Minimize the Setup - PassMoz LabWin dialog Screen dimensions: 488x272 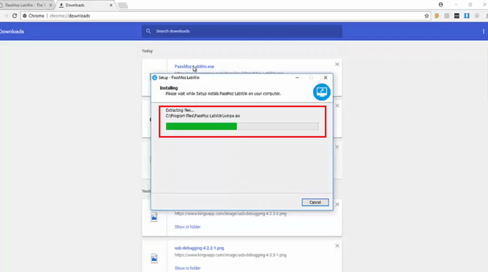[x=297, y=78]
